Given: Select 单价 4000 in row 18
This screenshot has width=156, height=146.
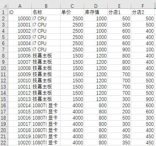Looking at the screenshot, I should (x=72, y=118).
